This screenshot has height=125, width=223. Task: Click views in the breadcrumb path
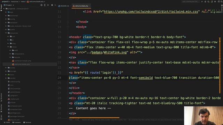(x=23, y=1)
